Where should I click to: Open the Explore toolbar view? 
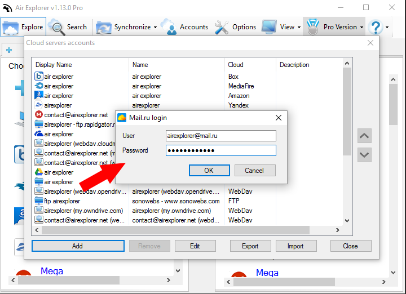pos(23,27)
